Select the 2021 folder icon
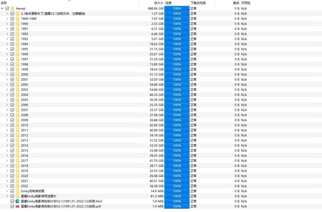322x212 pixels. (x=17, y=181)
